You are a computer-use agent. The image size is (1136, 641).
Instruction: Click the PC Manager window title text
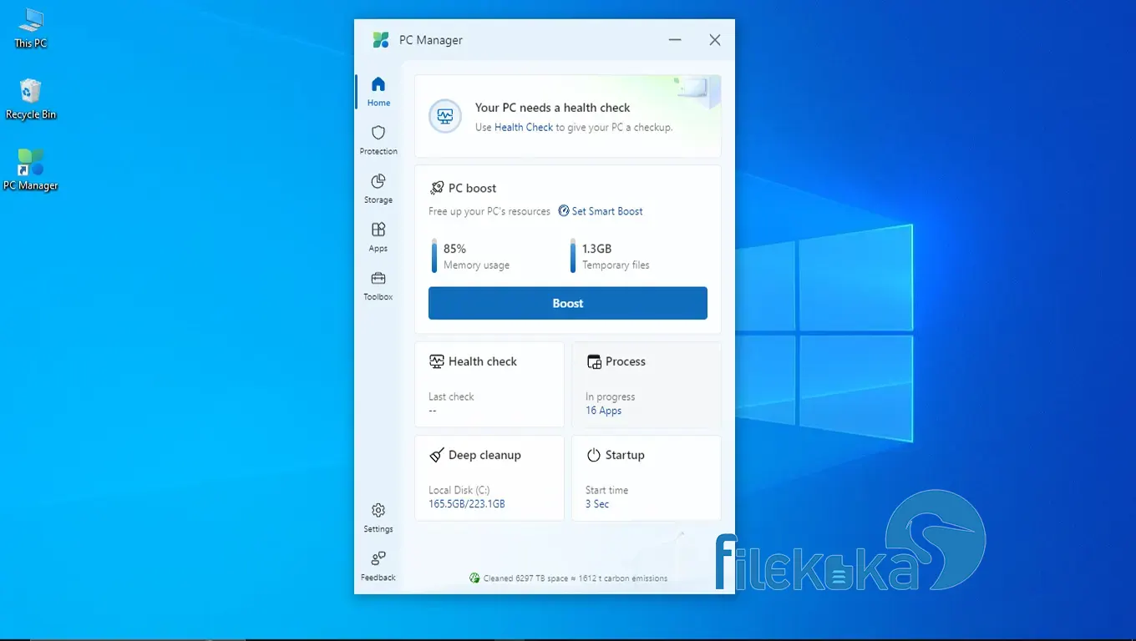pyautogui.click(x=431, y=40)
